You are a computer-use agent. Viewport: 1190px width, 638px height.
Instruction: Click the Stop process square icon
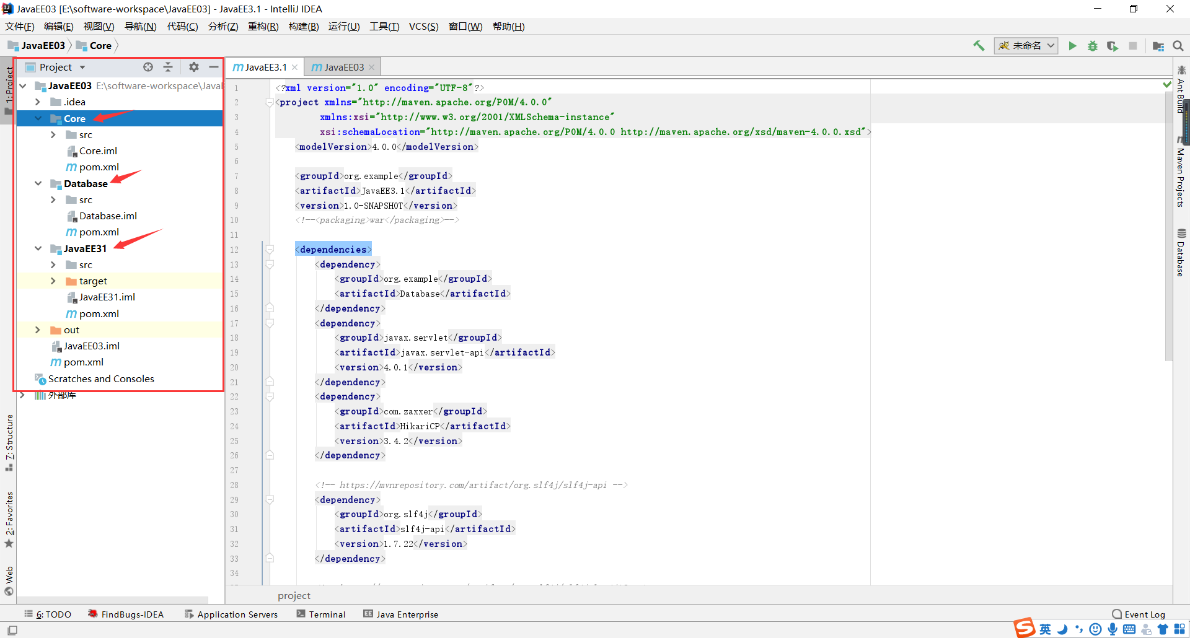click(1133, 46)
